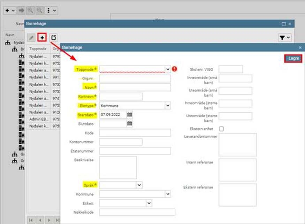Tick the Ekstern enhet checkbox
The height and width of the screenshot is (224, 305).
(x=221, y=129)
